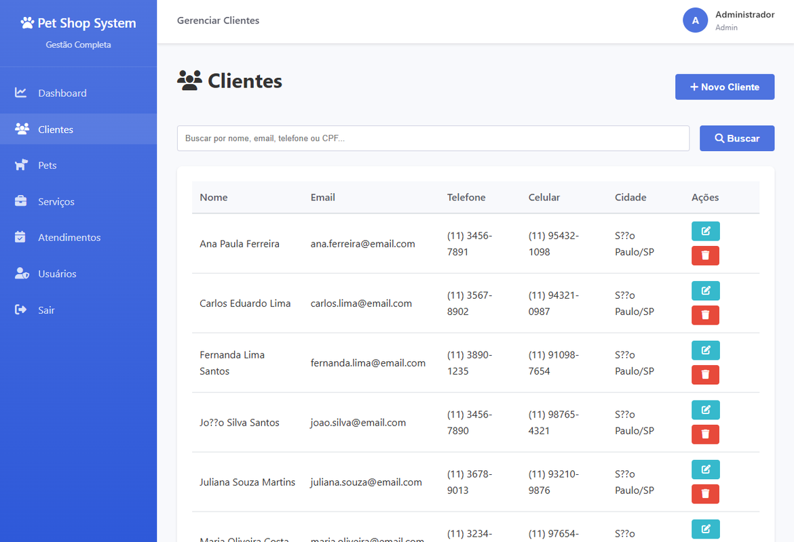Click phone (11) 3456-7891
Image resolution: width=794 pixels, height=542 pixels.
470,244
